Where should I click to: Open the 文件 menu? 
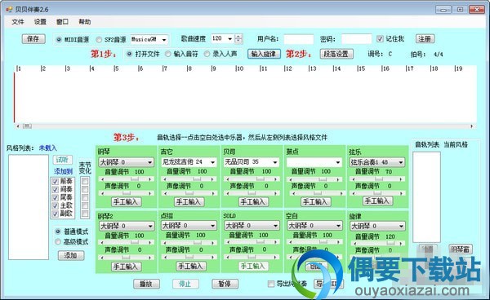tap(18, 21)
